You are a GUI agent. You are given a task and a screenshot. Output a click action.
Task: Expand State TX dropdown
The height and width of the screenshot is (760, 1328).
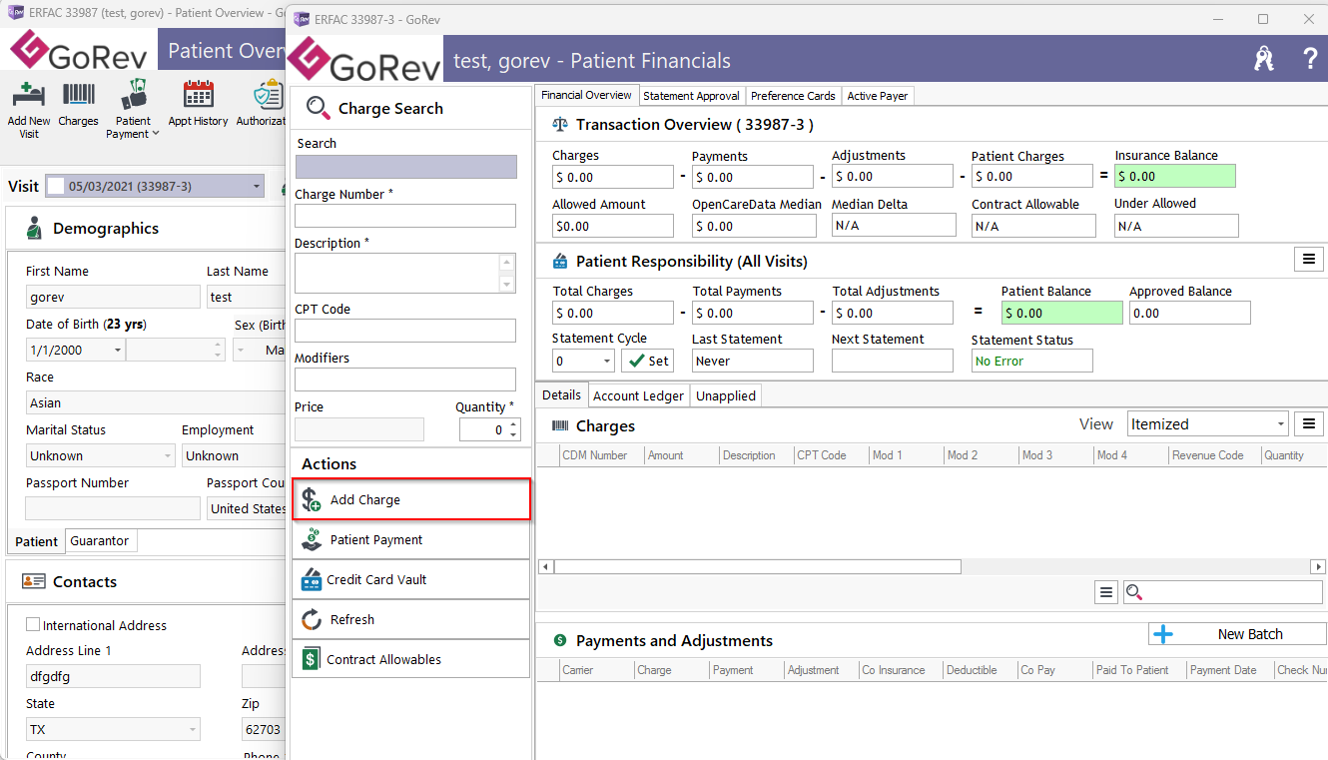click(192, 729)
